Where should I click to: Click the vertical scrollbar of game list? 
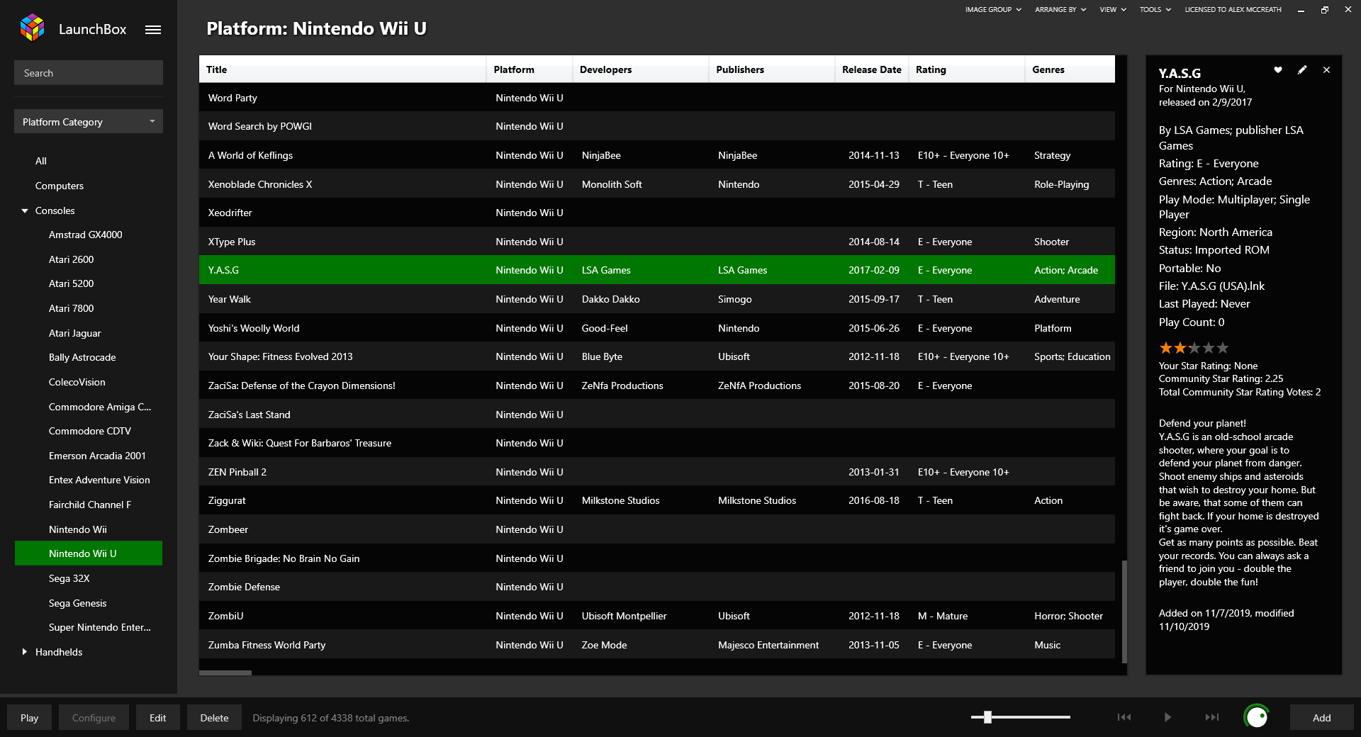click(x=1124, y=611)
